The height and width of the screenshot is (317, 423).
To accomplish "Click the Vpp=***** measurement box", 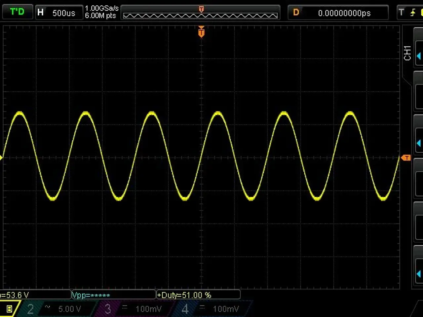I will coord(113,295).
